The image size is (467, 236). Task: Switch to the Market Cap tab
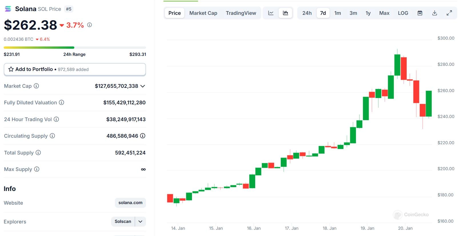click(x=203, y=13)
